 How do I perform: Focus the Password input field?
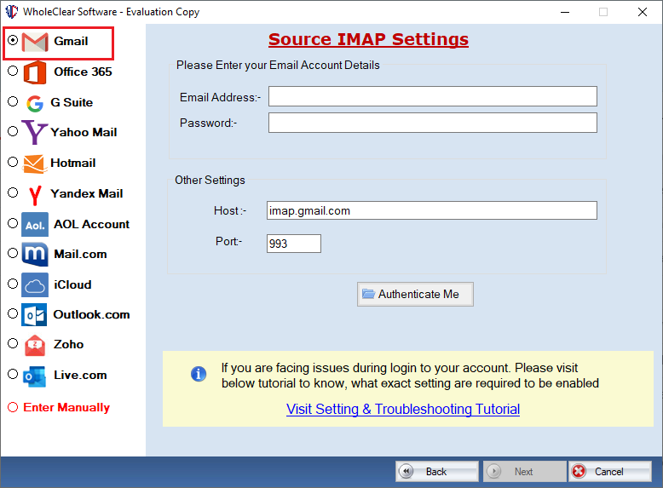click(x=433, y=123)
